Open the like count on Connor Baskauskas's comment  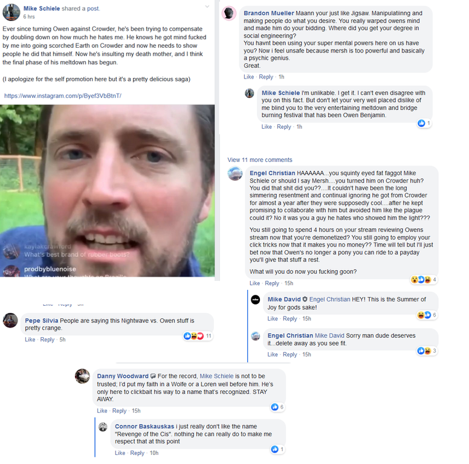(x=277, y=449)
